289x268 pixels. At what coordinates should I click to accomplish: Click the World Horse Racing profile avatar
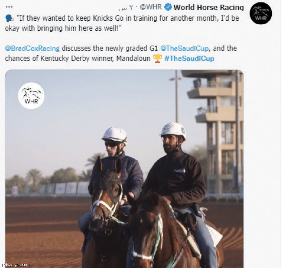(x=261, y=13)
